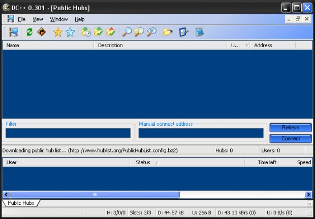Sort by the U... users column header
The width and height of the screenshot is (315, 219).
(x=238, y=45)
